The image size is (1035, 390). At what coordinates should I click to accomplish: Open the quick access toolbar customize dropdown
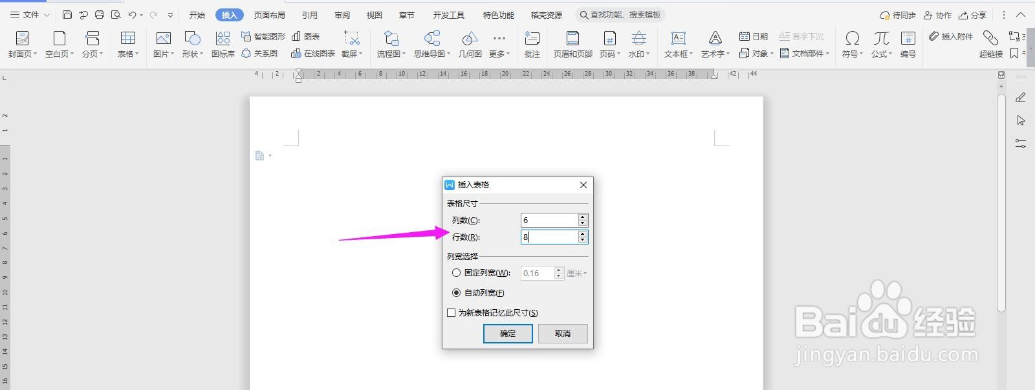pos(170,14)
